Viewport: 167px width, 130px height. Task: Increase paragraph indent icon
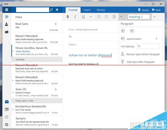point(132,31)
